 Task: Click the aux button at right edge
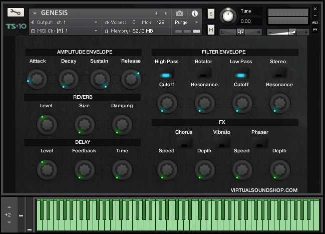tap(315, 23)
